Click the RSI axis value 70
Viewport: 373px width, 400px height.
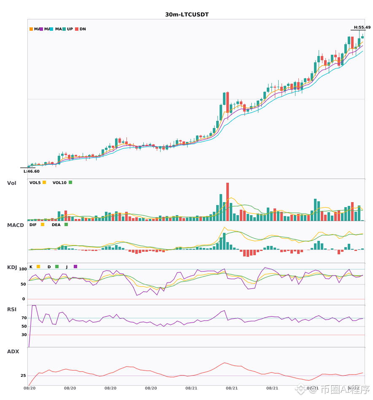24,318
